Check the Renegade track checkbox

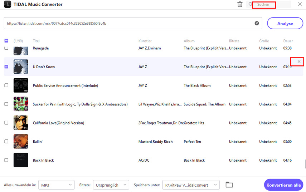6,48
